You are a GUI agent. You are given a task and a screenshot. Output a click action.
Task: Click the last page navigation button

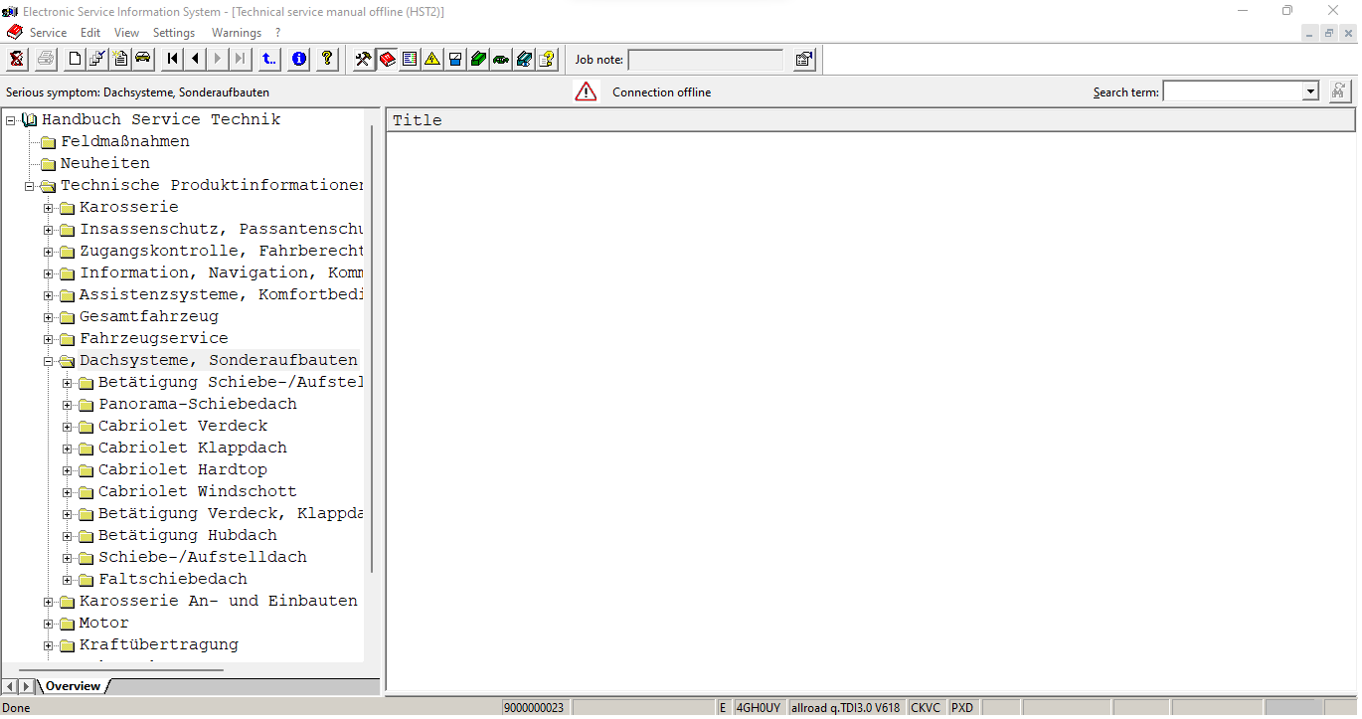click(x=240, y=59)
